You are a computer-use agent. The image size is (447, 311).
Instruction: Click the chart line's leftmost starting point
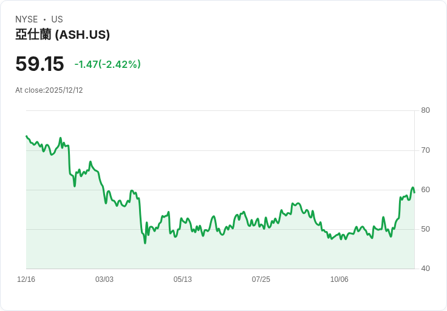tap(26, 136)
